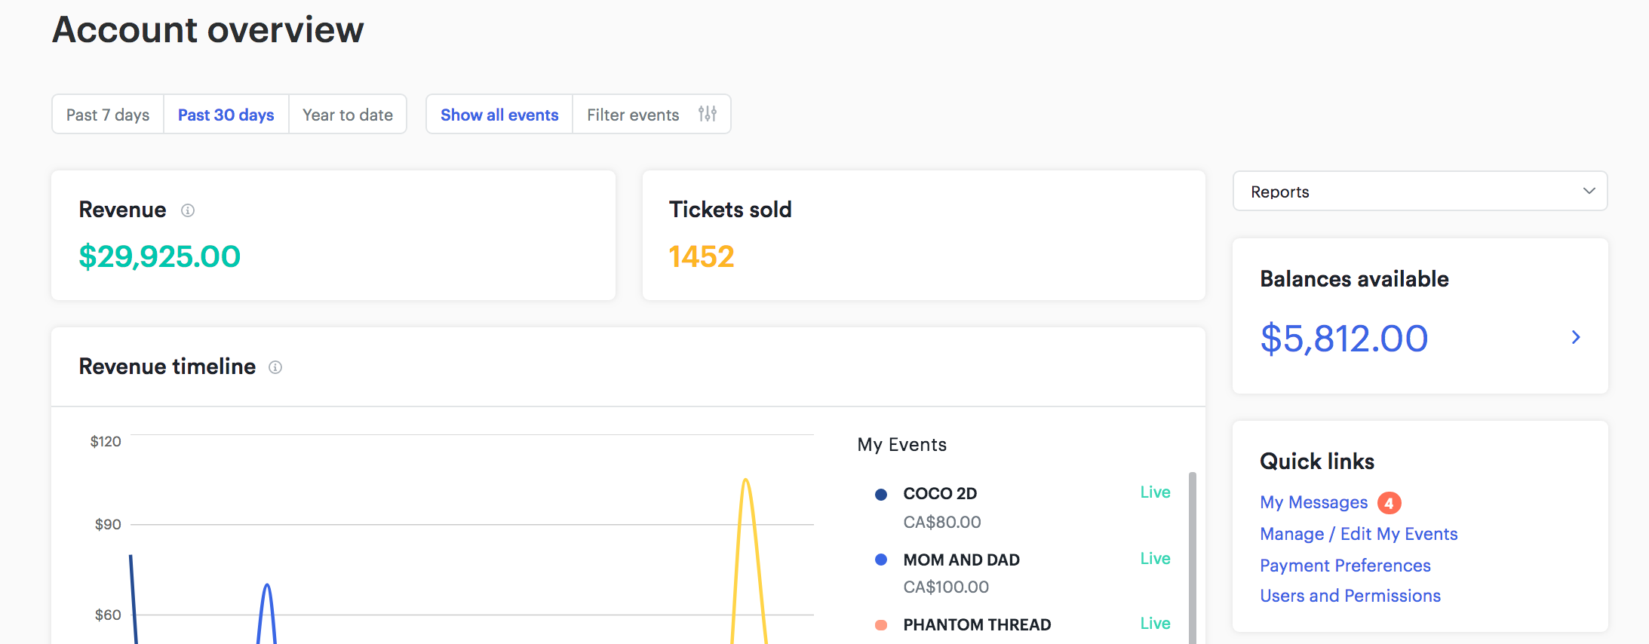
Task: Choose Show all events
Action: point(499,115)
